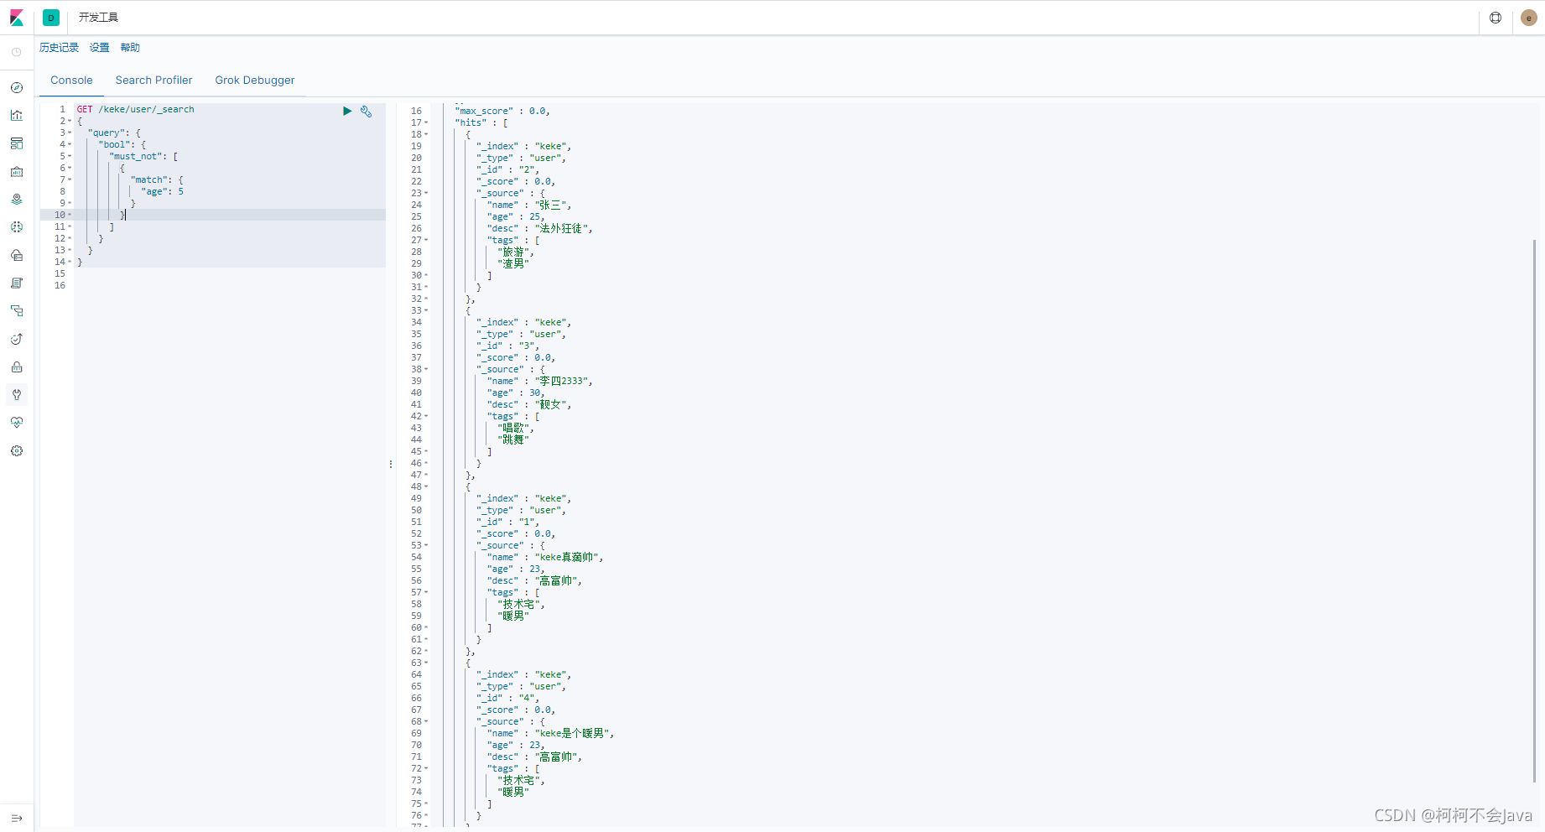This screenshot has width=1545, height=832.
Task: Open 历史记录 history link
Action: (x=59, y=48)
